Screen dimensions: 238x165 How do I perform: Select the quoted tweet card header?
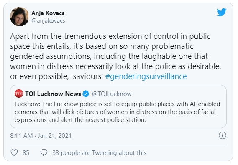[73, 94]
